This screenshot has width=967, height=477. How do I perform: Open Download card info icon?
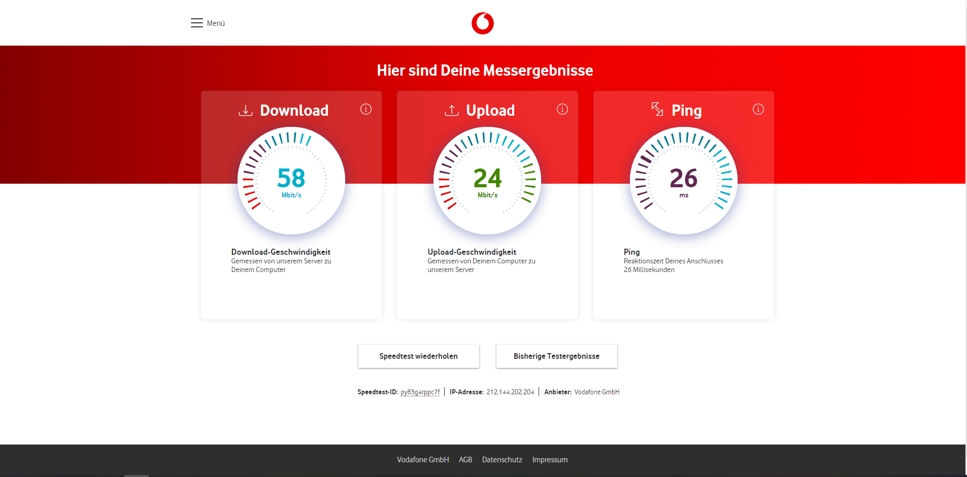(x=366, y=109)
